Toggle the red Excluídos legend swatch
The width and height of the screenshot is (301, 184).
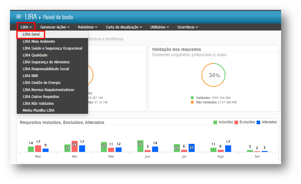[237, 122]
